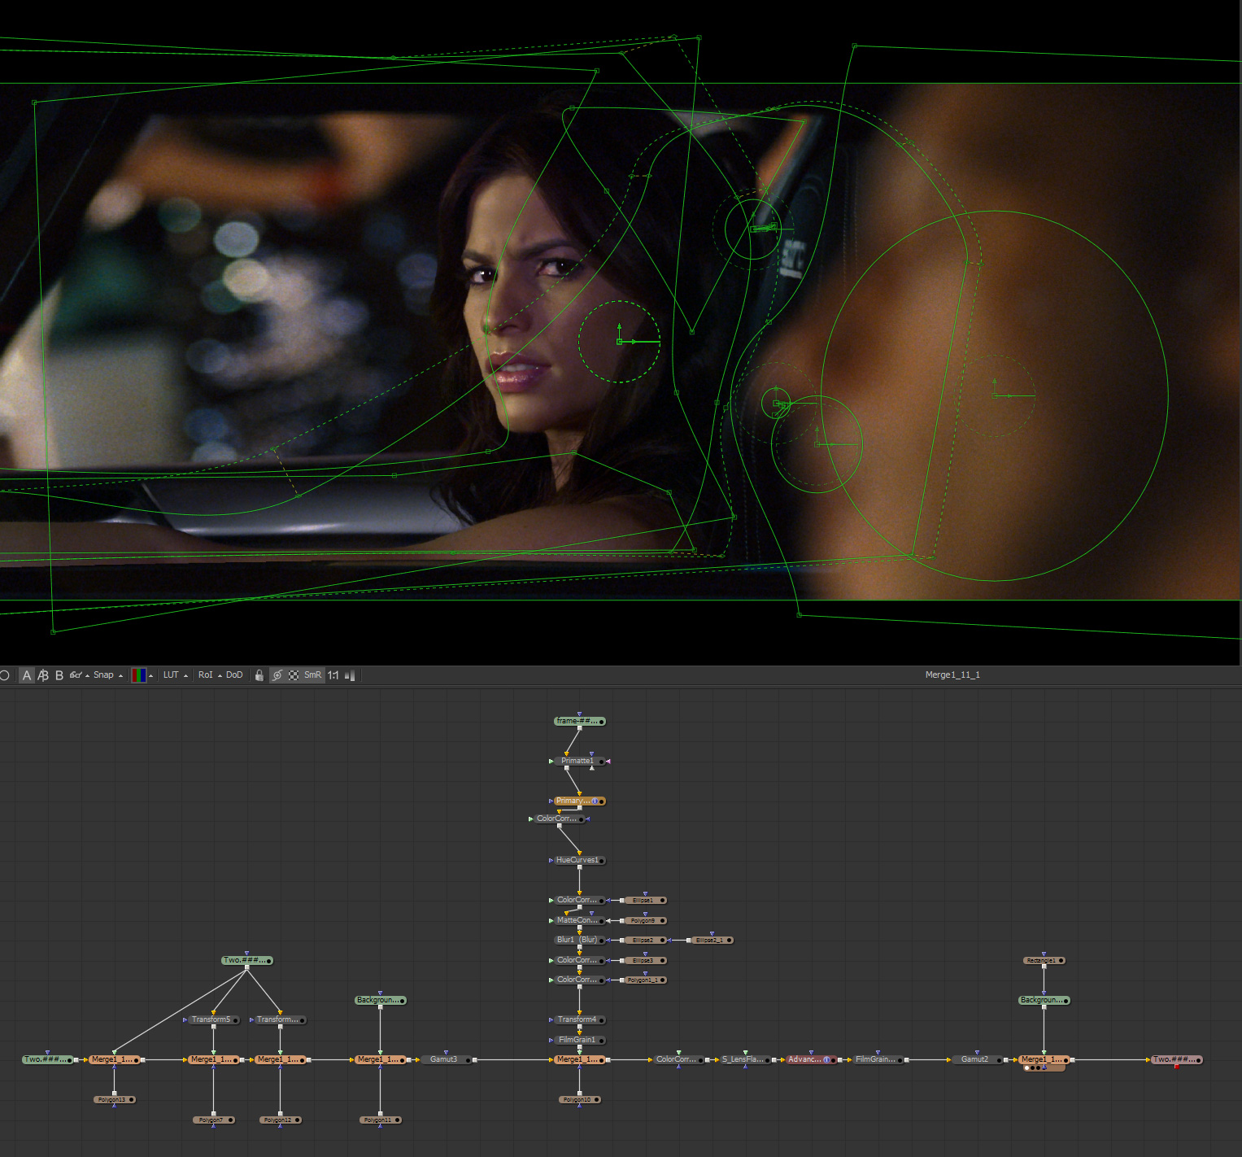This screenshot has height=1157, width=1242.
Task: Select the frame-## loader node
Action: click(x=579, y=721)
